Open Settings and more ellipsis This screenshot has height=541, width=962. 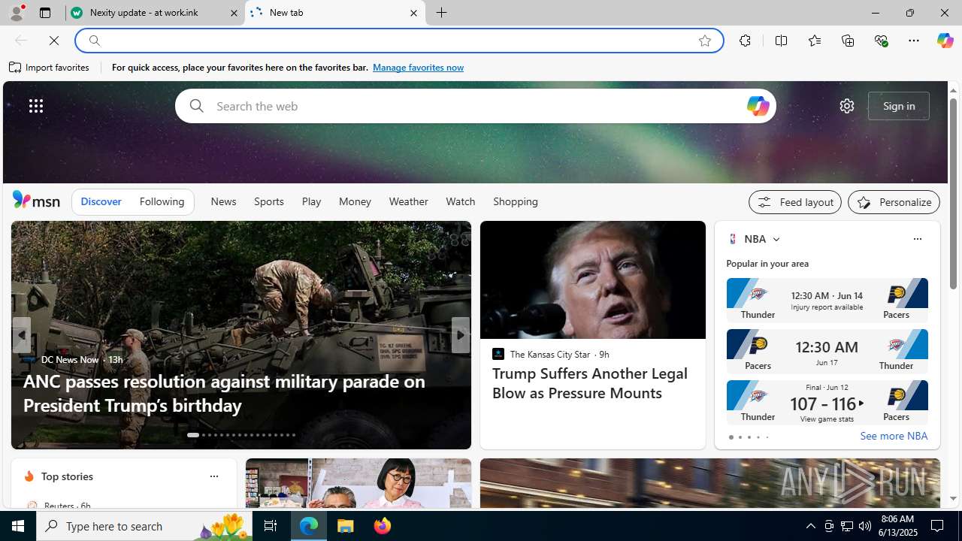click(x=914, y=41)
